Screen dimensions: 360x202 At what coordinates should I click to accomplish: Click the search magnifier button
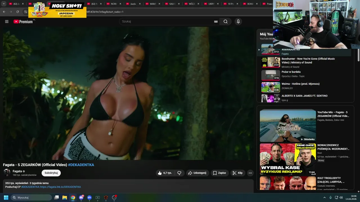tap(226, 22)
